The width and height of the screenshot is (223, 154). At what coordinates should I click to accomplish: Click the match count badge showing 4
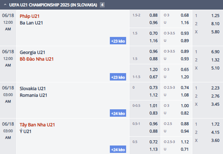coord(102,5)
